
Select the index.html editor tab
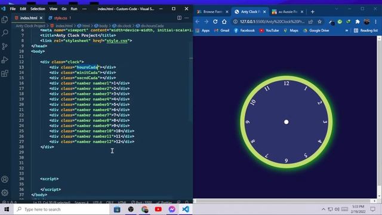(x=28, y=18)
